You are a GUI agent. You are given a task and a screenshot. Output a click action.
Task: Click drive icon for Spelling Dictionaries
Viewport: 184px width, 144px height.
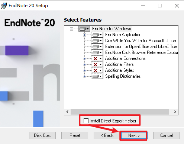click(97, 76)
